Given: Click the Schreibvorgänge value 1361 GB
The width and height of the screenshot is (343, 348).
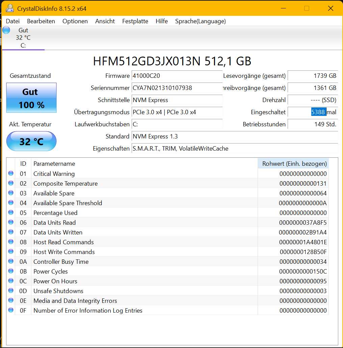Looking at the screenshot, I should tap(313, 88).
